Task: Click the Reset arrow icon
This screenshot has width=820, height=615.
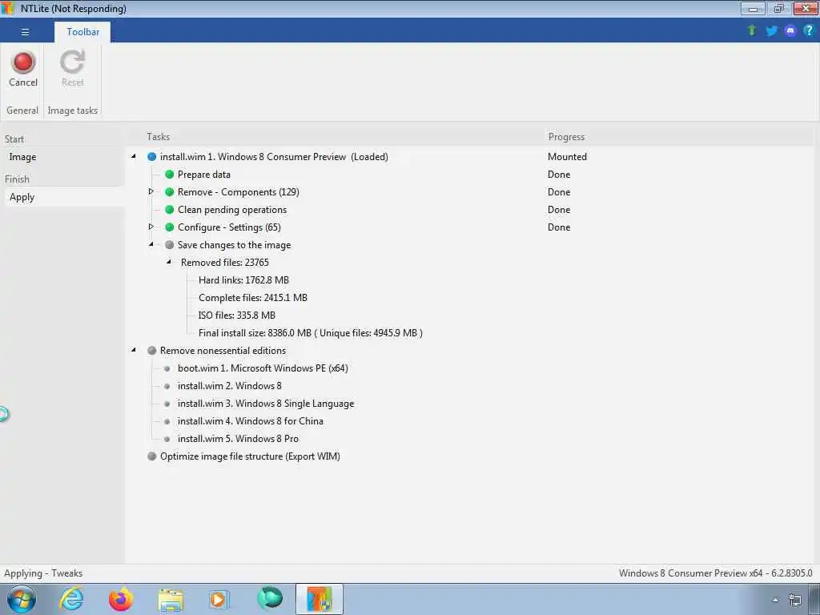Action: (x=72, y=62)
